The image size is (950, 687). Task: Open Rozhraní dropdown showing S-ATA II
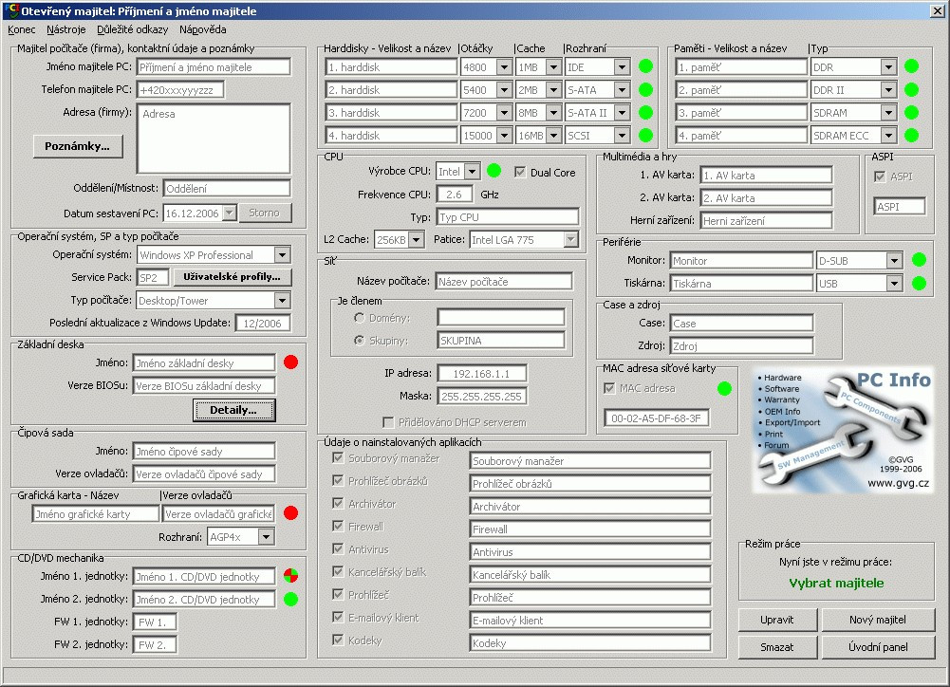[x=622, y=113]
